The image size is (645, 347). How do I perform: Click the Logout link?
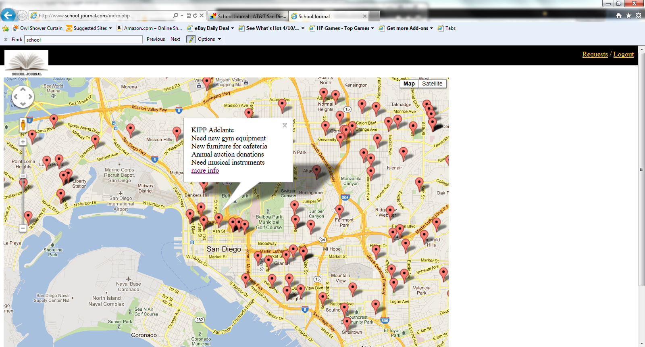(x=624, y=54)
